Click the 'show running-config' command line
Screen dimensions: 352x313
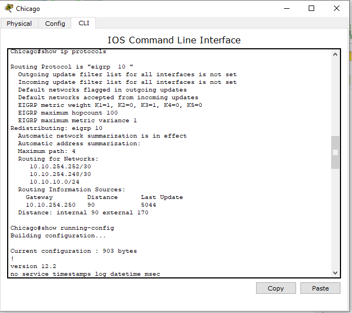click(62, 227)
